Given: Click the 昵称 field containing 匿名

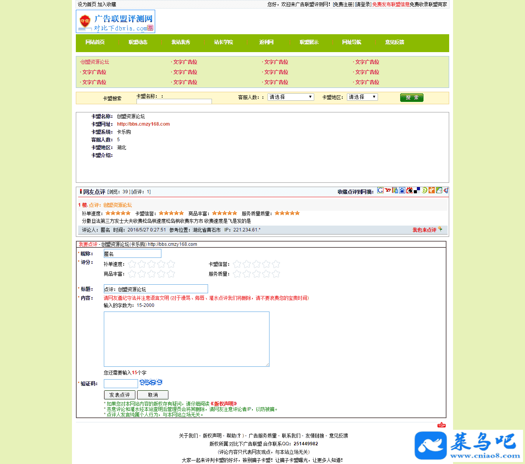Looking at the screenshot, I should pos(133,254).
